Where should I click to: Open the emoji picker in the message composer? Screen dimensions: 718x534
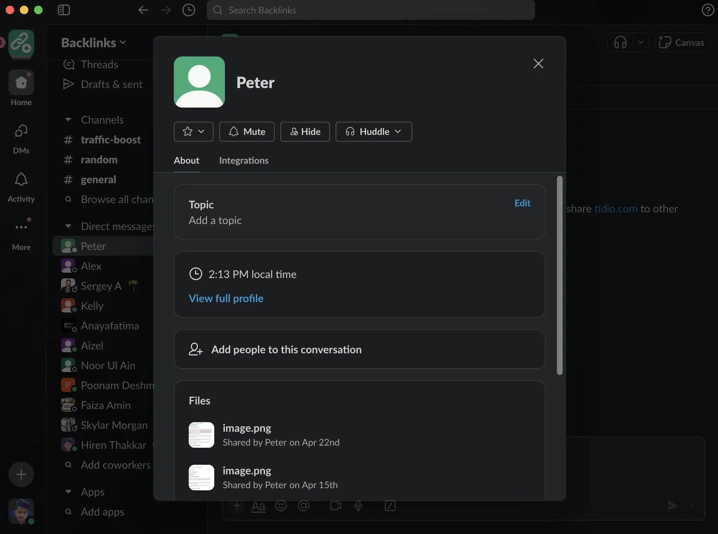[x=281, y=506]
